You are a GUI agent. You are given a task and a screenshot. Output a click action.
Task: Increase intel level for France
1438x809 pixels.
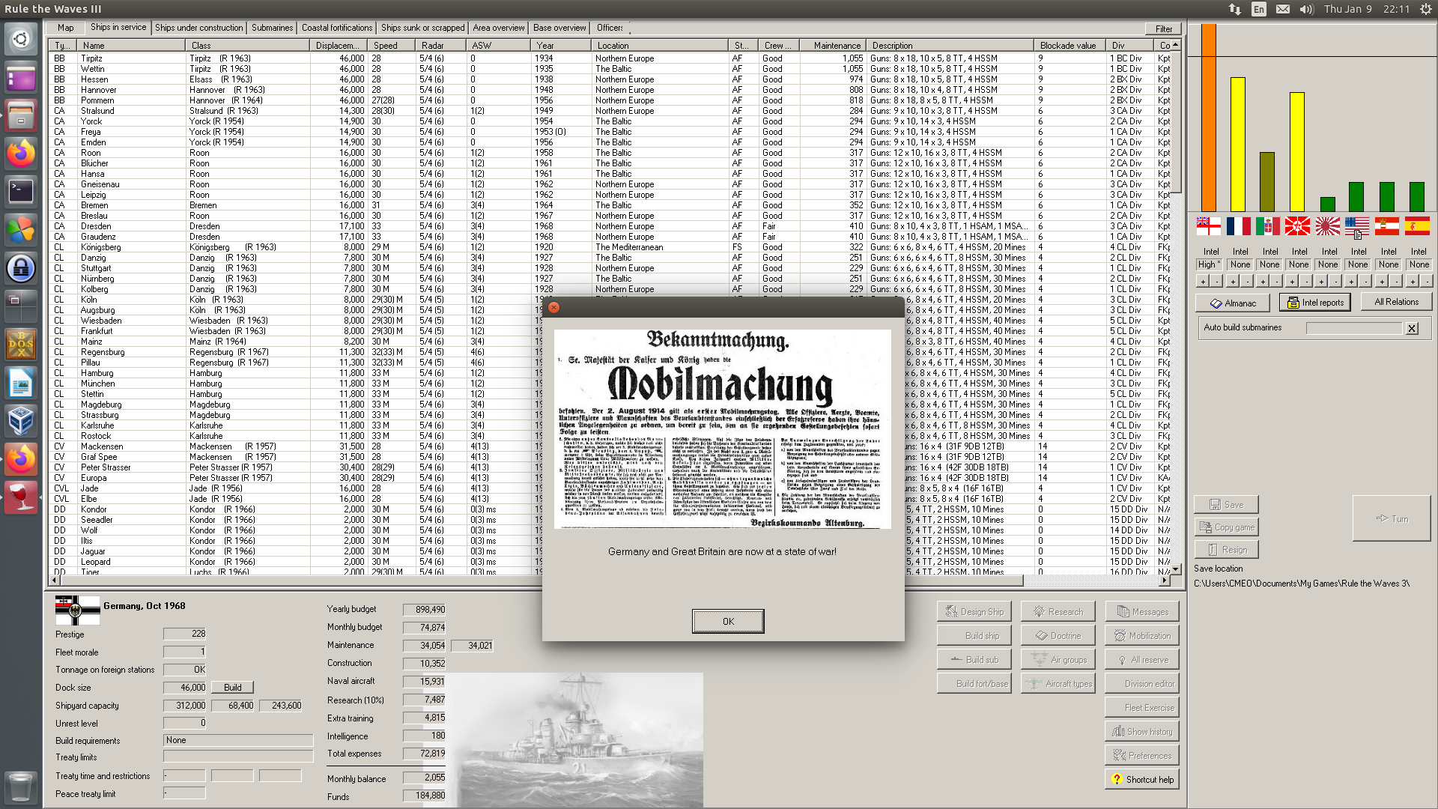(x=1233, y=282)
